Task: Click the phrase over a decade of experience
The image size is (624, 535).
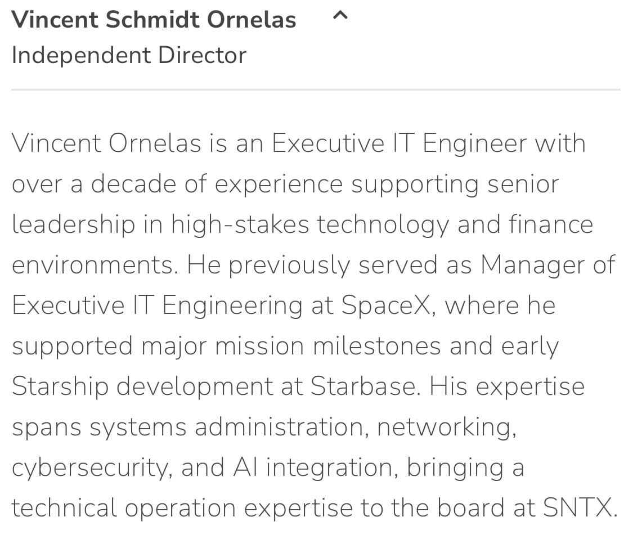Action: click(x=177, y=184)
